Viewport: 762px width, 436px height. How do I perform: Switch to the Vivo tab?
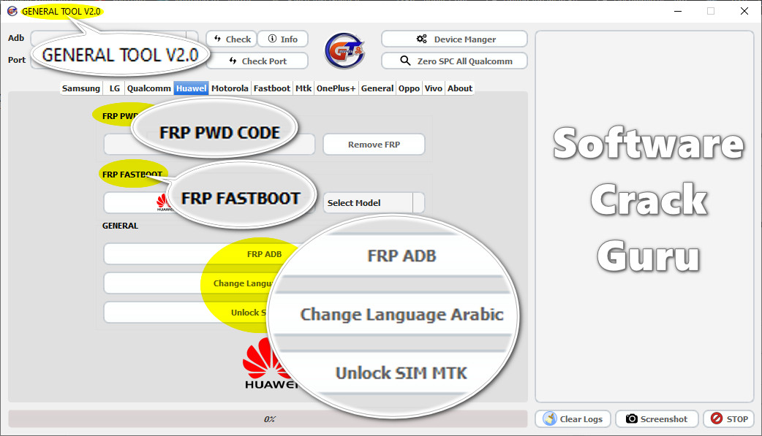click(433, 88)
